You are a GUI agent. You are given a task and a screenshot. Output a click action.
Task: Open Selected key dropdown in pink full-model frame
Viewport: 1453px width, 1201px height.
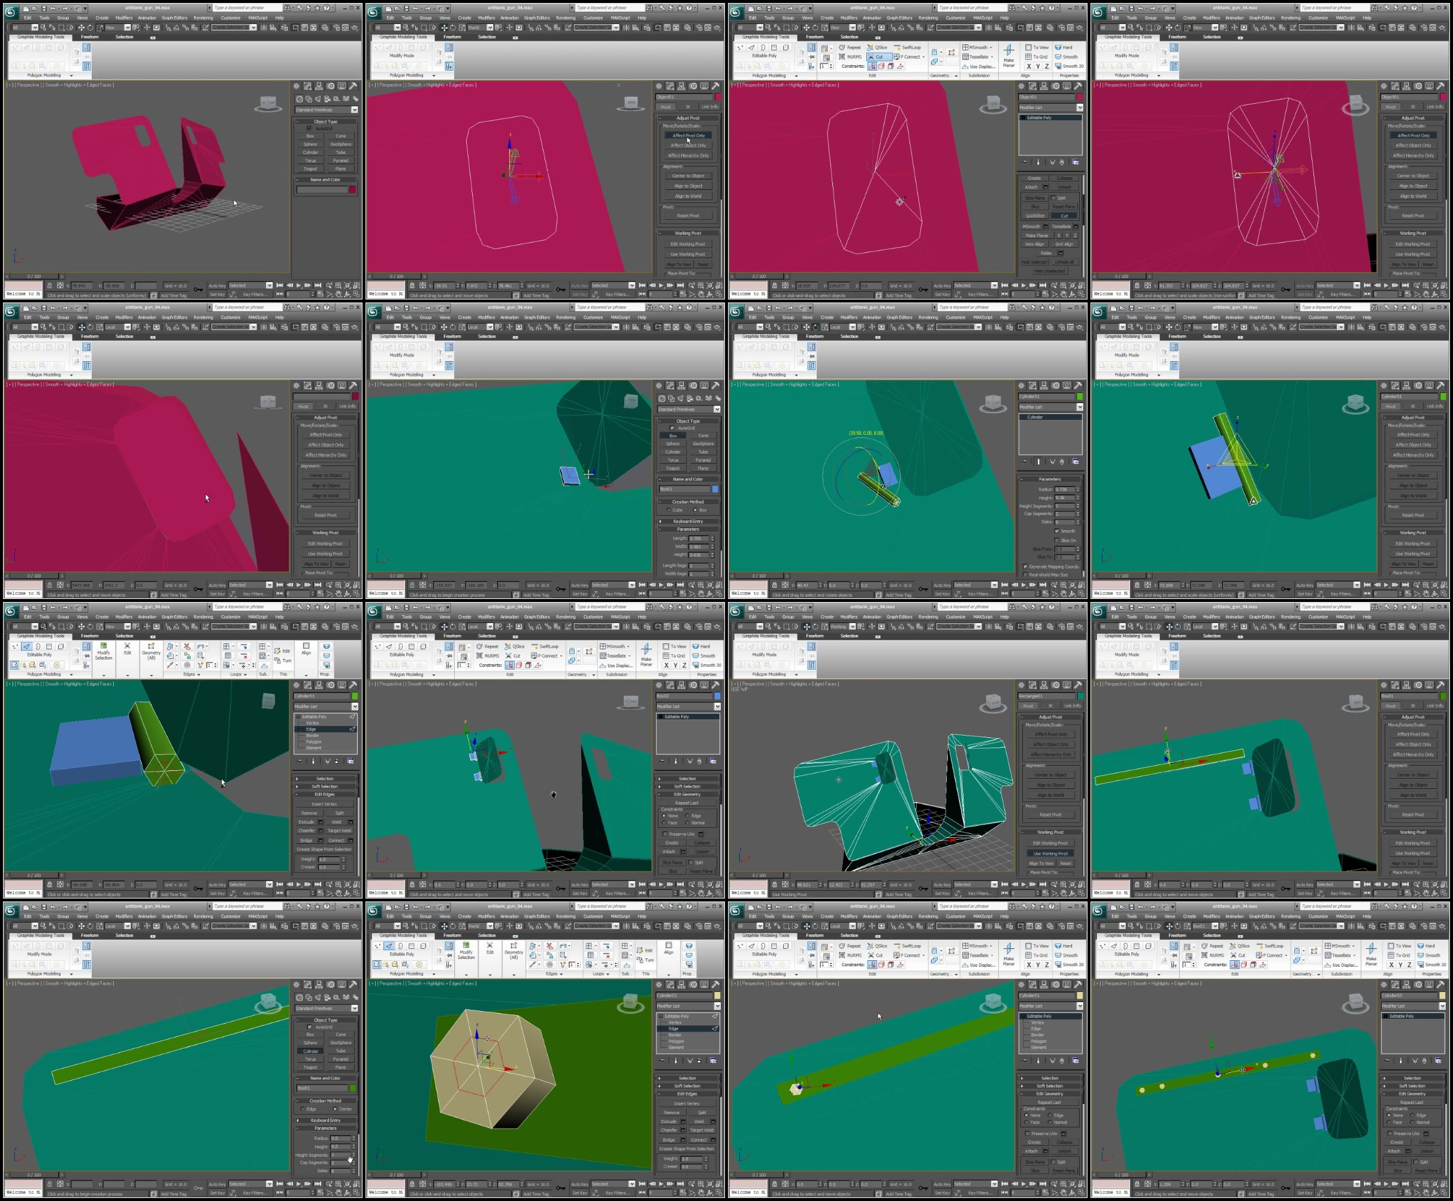(x=250, y=285)
